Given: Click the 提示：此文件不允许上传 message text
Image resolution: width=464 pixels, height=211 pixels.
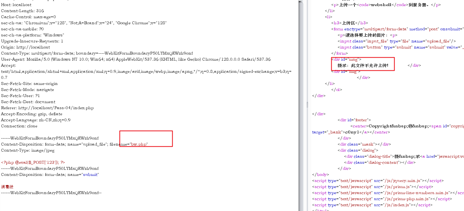Looking at the screenshot, I should [x=363, y=65].
